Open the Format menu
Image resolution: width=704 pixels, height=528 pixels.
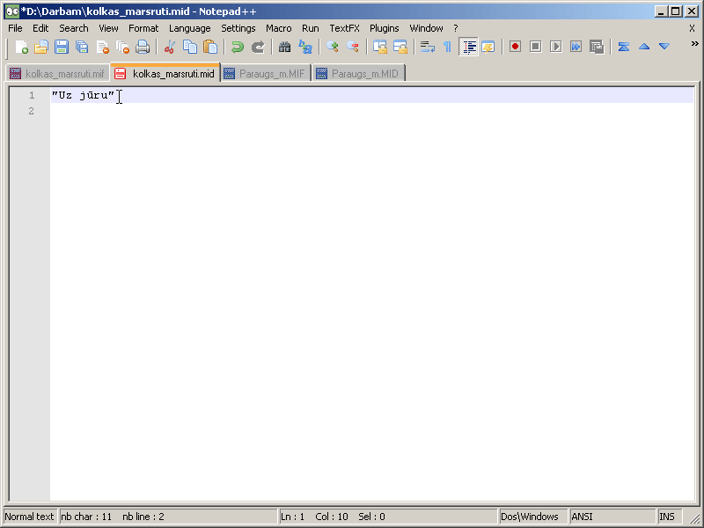(x=143, y=28)
